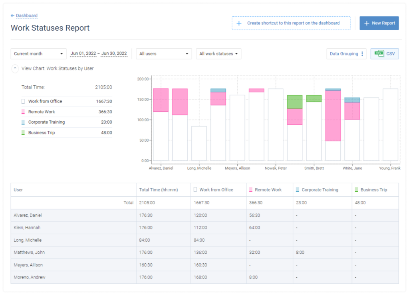Image resolution: width=409 pixels, height=296 pixels.
Task: Open the Current month period dropdown
Action: pyautogui.click(x=38, y=53)
